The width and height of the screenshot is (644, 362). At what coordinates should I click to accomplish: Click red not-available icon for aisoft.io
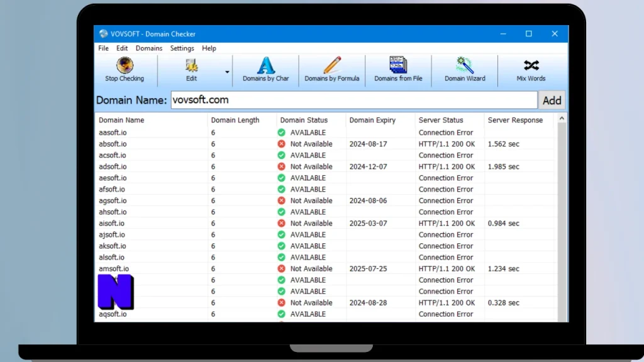[x=281, y=223]
